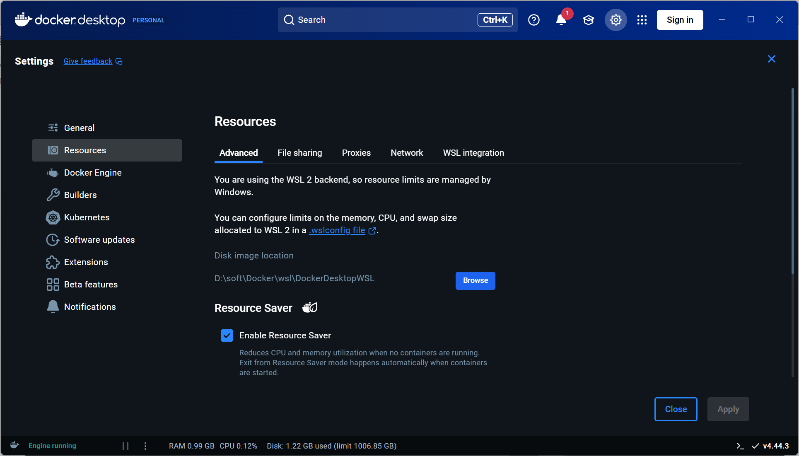Switch to the WSL integration tab

click(473, 153)
